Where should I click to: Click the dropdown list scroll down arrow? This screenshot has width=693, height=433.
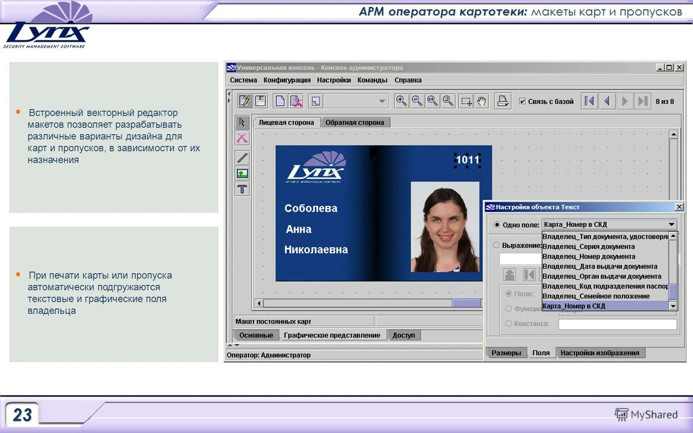pos(673,306)
